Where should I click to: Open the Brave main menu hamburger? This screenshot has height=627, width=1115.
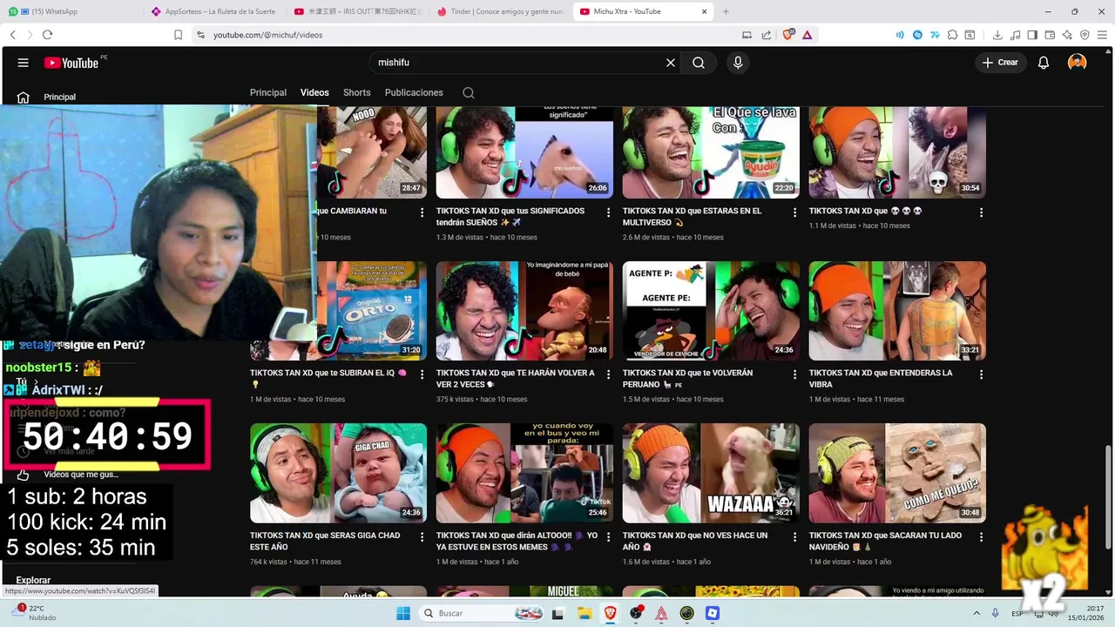point(1102,35)
